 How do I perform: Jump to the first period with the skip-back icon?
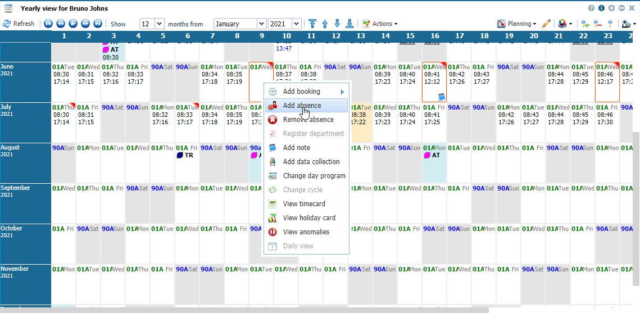click(48, 24)
